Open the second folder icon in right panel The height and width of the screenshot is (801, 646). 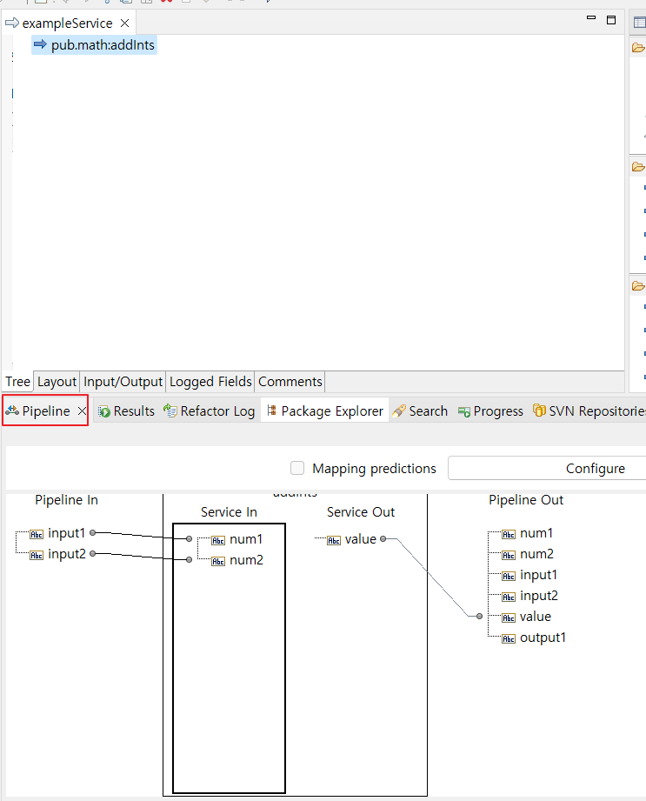click(x=638, y=166)
